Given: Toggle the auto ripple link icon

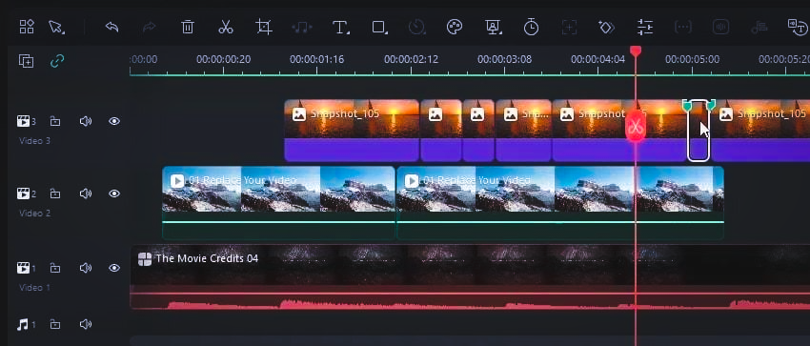Looking at the screenshot, I should (x=57, y=61).
